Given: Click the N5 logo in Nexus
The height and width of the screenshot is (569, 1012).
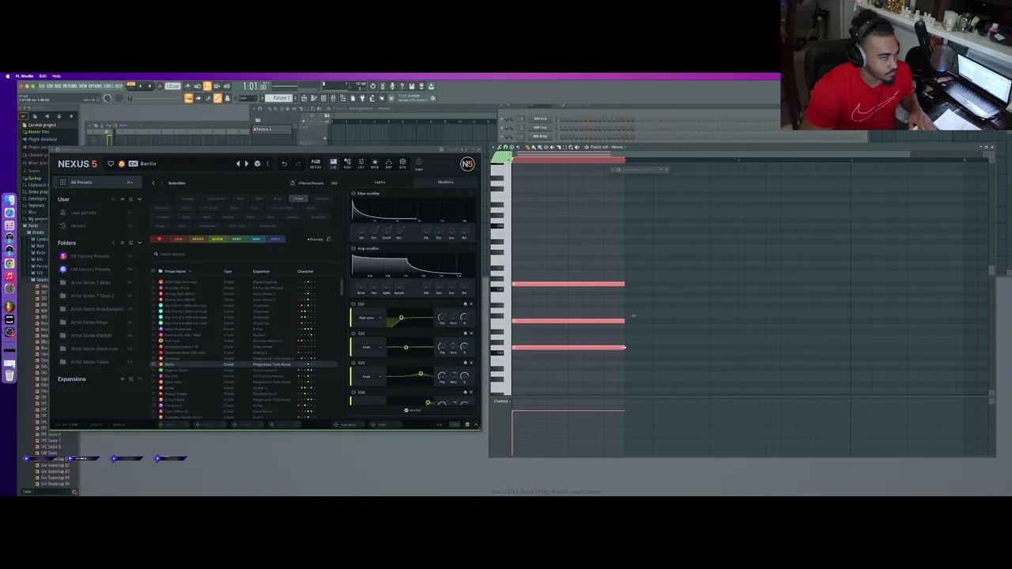Looking at the screenshot, I should pyautogui.click(x=467, y=164).
